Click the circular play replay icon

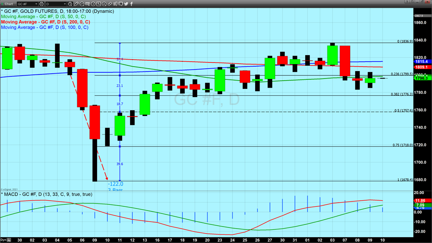click(93, 4)
